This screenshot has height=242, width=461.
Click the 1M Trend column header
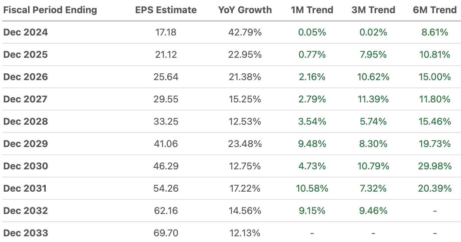pyautogui.click(x=312, y=10)
